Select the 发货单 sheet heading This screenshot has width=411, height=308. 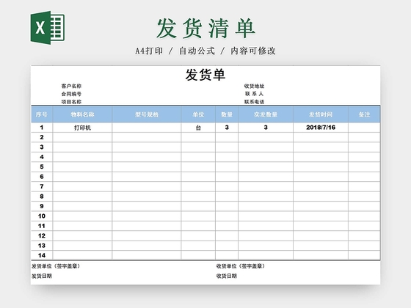pos(205,75)
